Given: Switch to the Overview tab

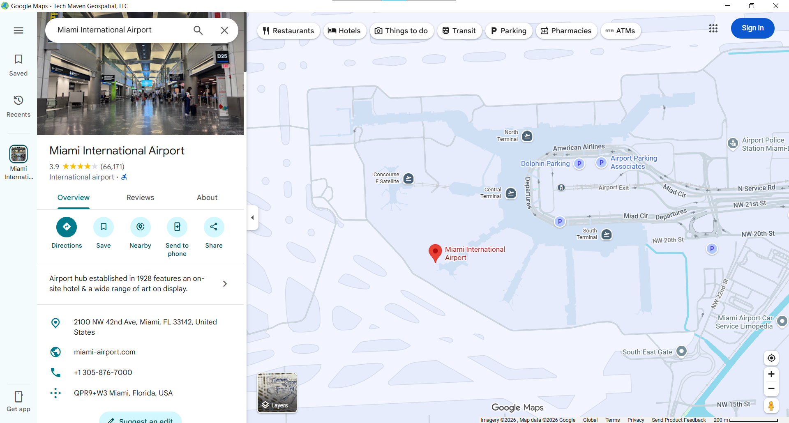Looking at the screenshot, I should point(73,198).
